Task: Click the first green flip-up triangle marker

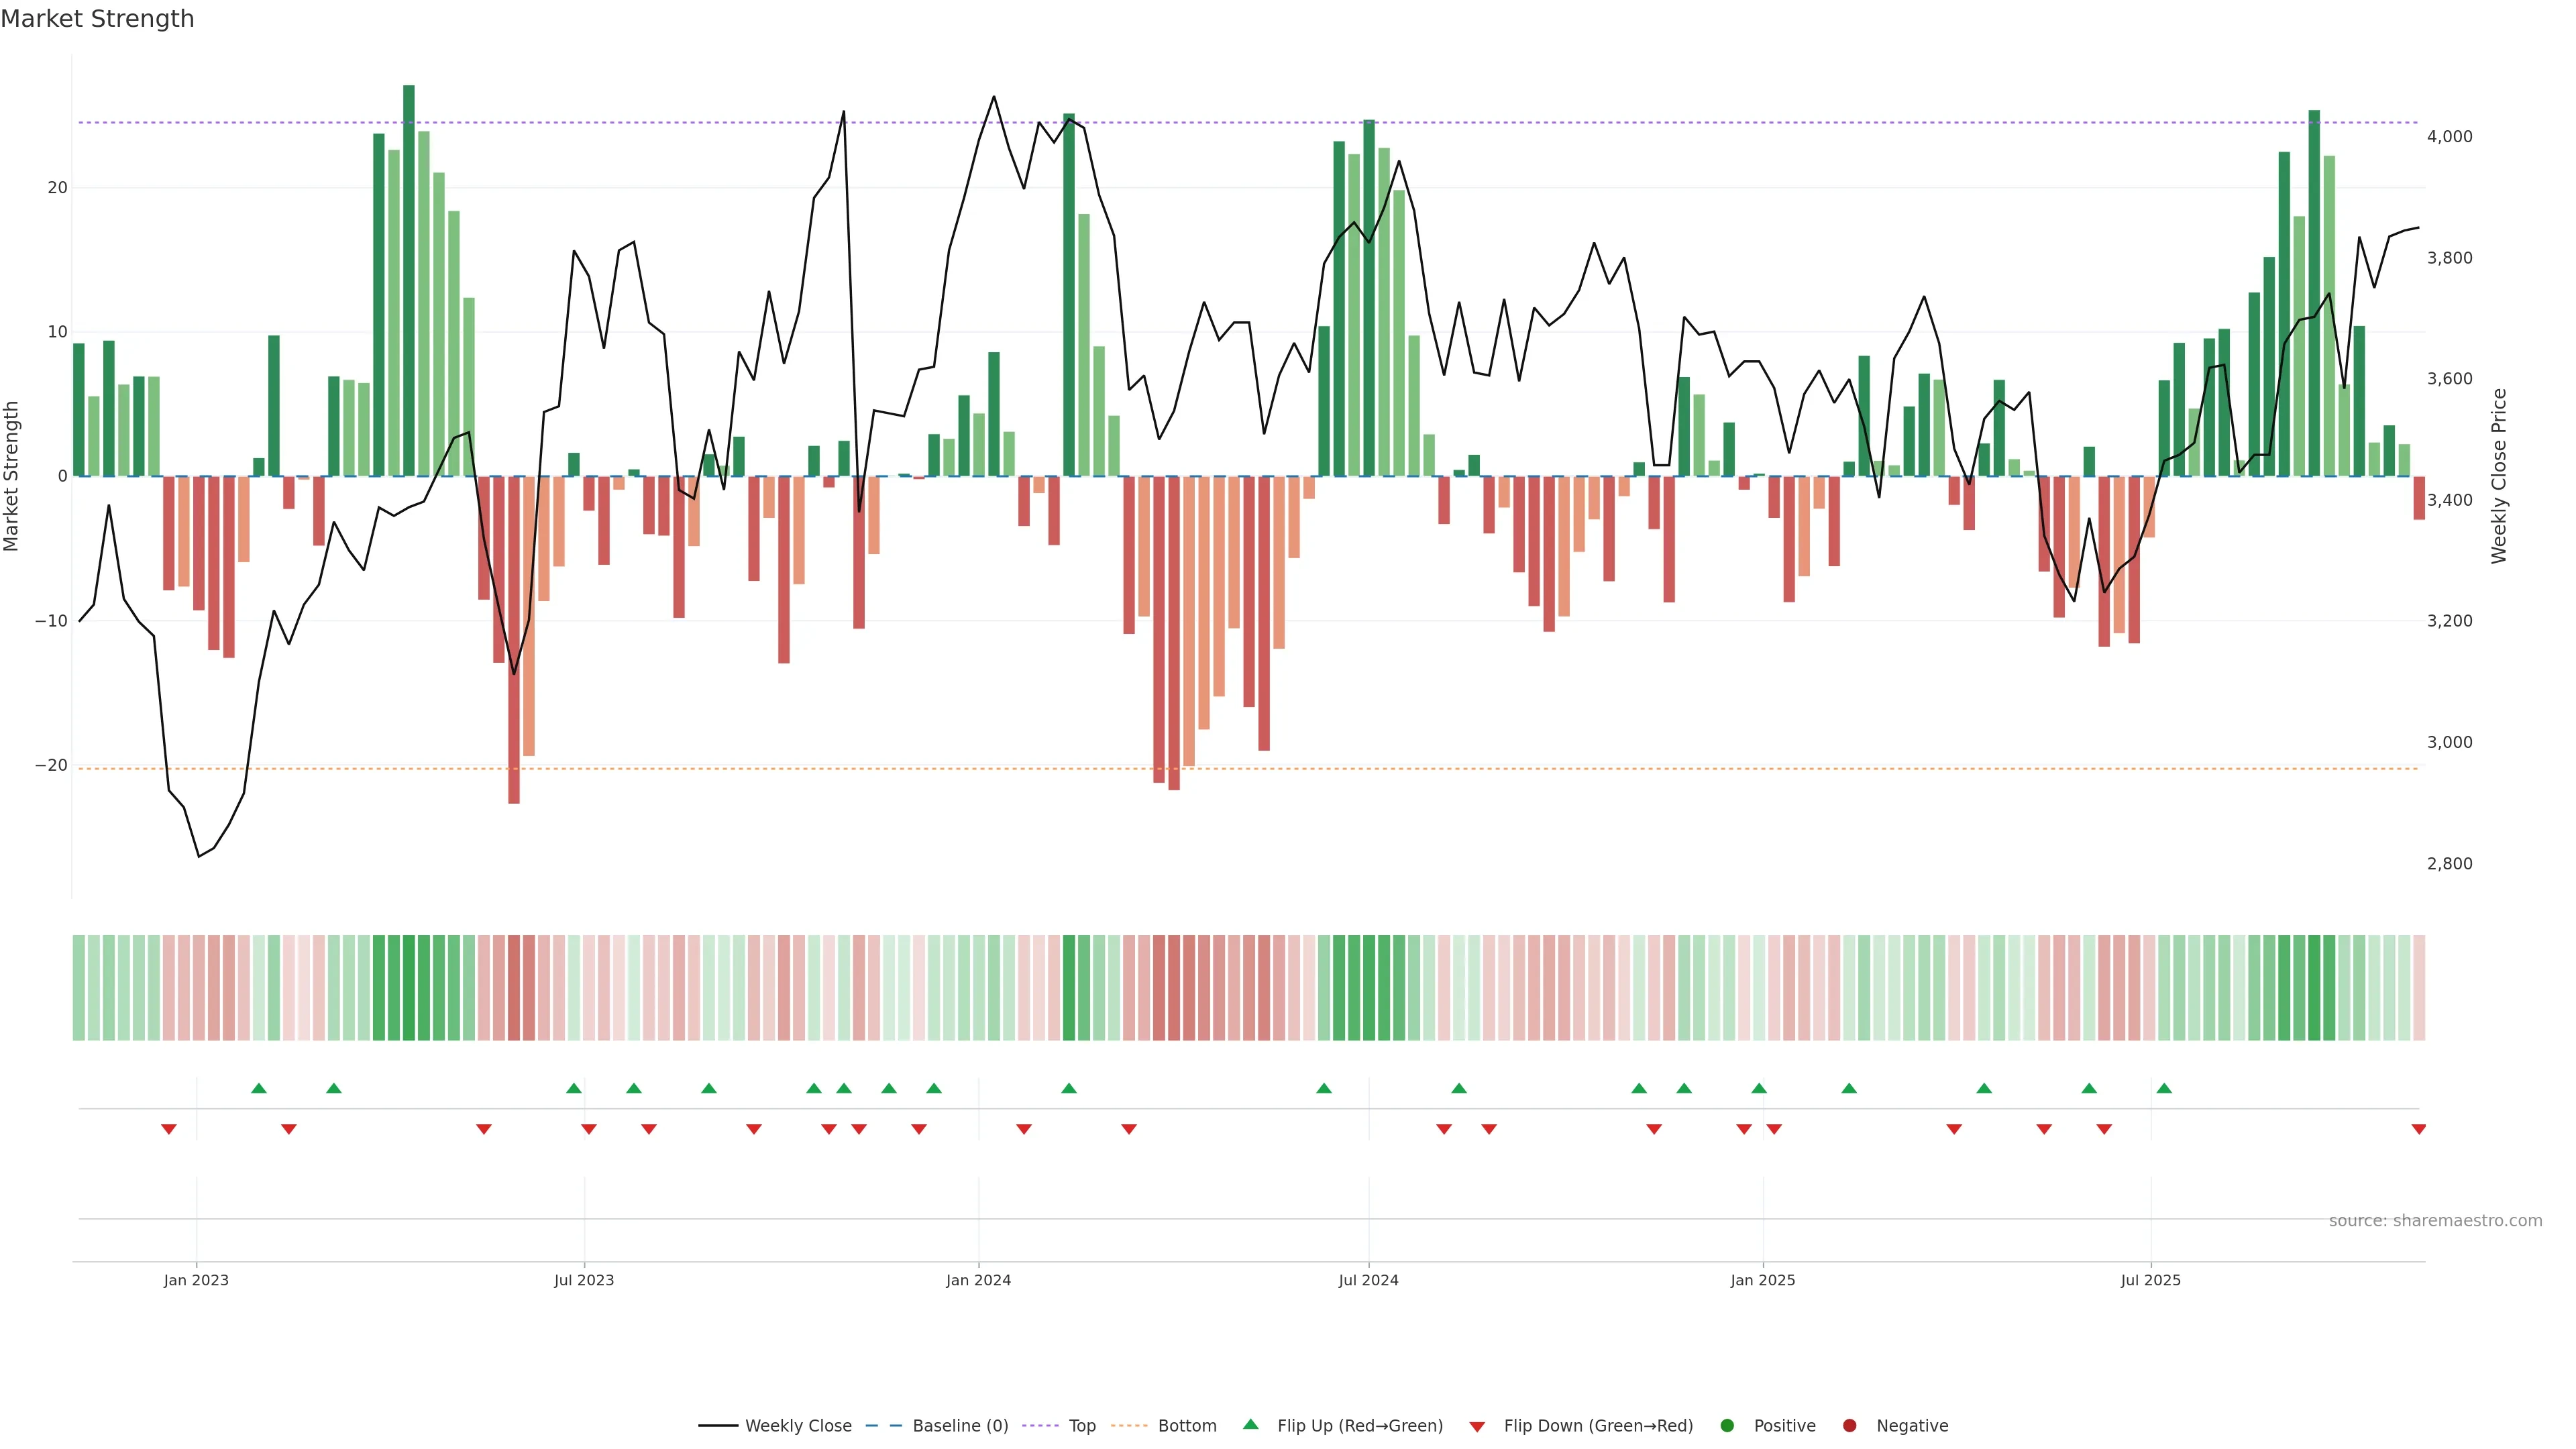Action: click(259, 1088)
